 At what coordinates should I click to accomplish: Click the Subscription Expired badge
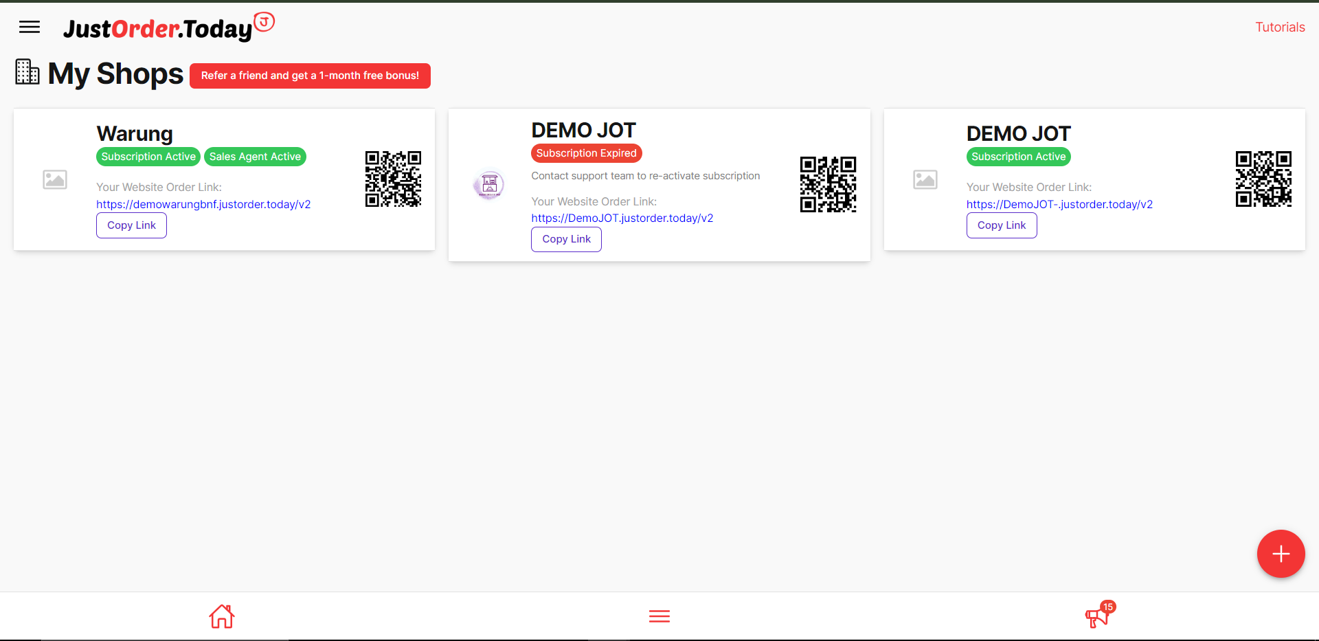click(587, 153)
